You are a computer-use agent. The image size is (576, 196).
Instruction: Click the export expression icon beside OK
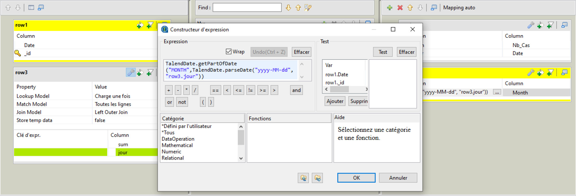click(317, 178)
